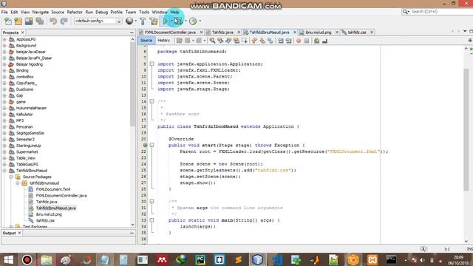Click the History view button
This screenshot has height=266, width=473.
tap(164, 41)
